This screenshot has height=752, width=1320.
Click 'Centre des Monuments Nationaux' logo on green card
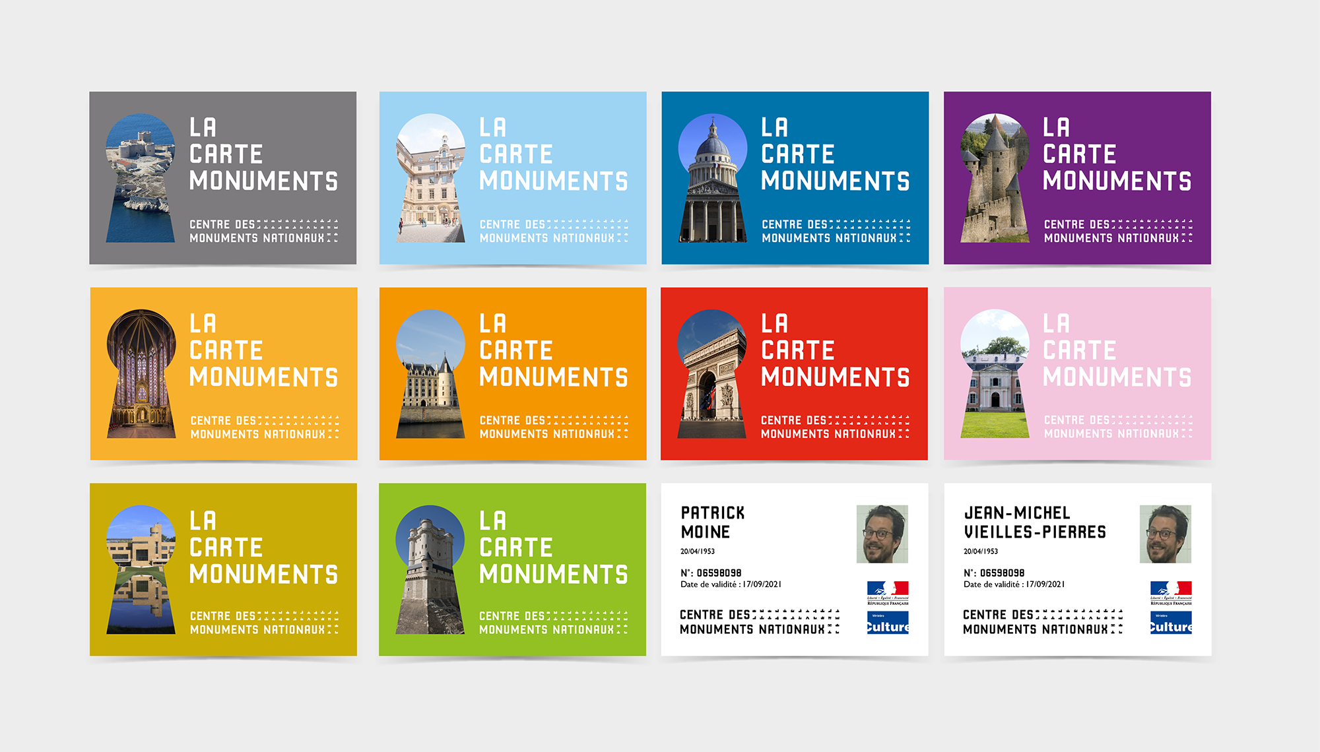(553, 623)
